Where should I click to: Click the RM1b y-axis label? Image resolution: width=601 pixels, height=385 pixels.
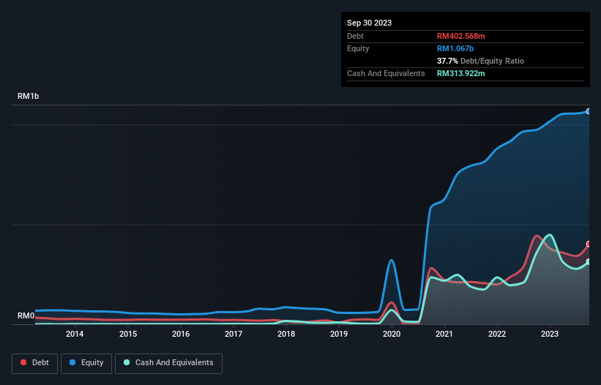(28, 96)
